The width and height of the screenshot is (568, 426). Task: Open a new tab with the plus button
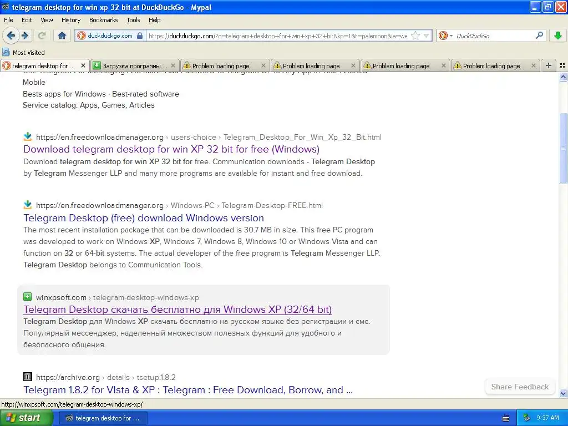(x=549, y=65)
